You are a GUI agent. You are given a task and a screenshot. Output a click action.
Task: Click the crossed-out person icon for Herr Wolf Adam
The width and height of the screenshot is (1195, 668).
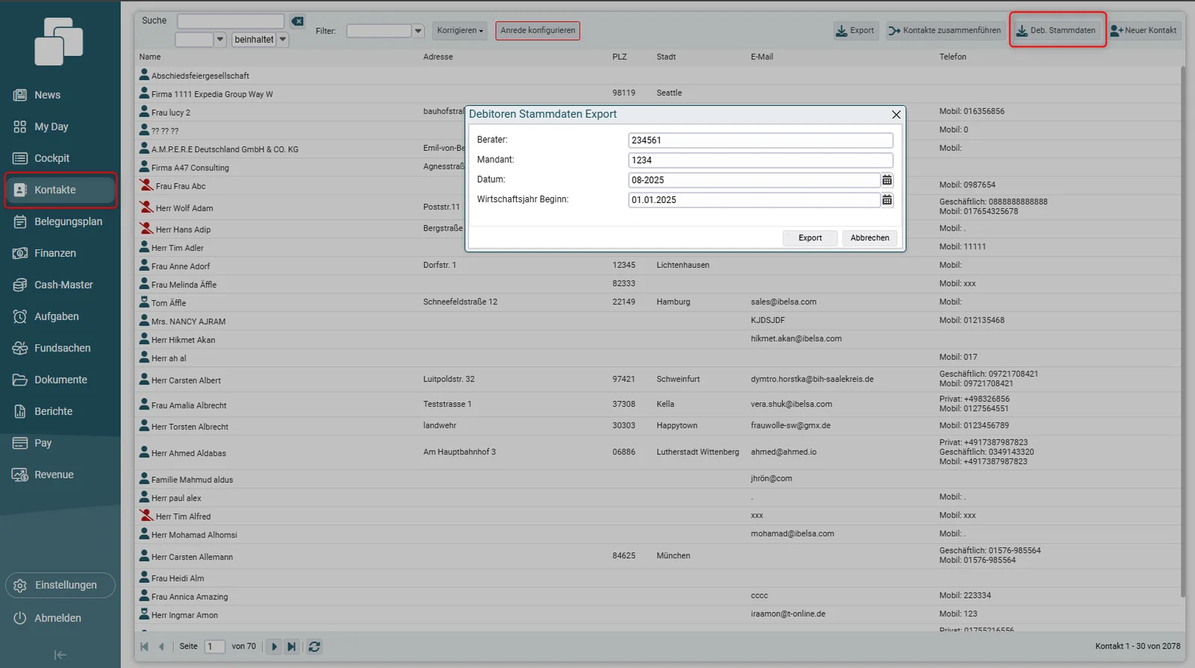coord(146,207)
